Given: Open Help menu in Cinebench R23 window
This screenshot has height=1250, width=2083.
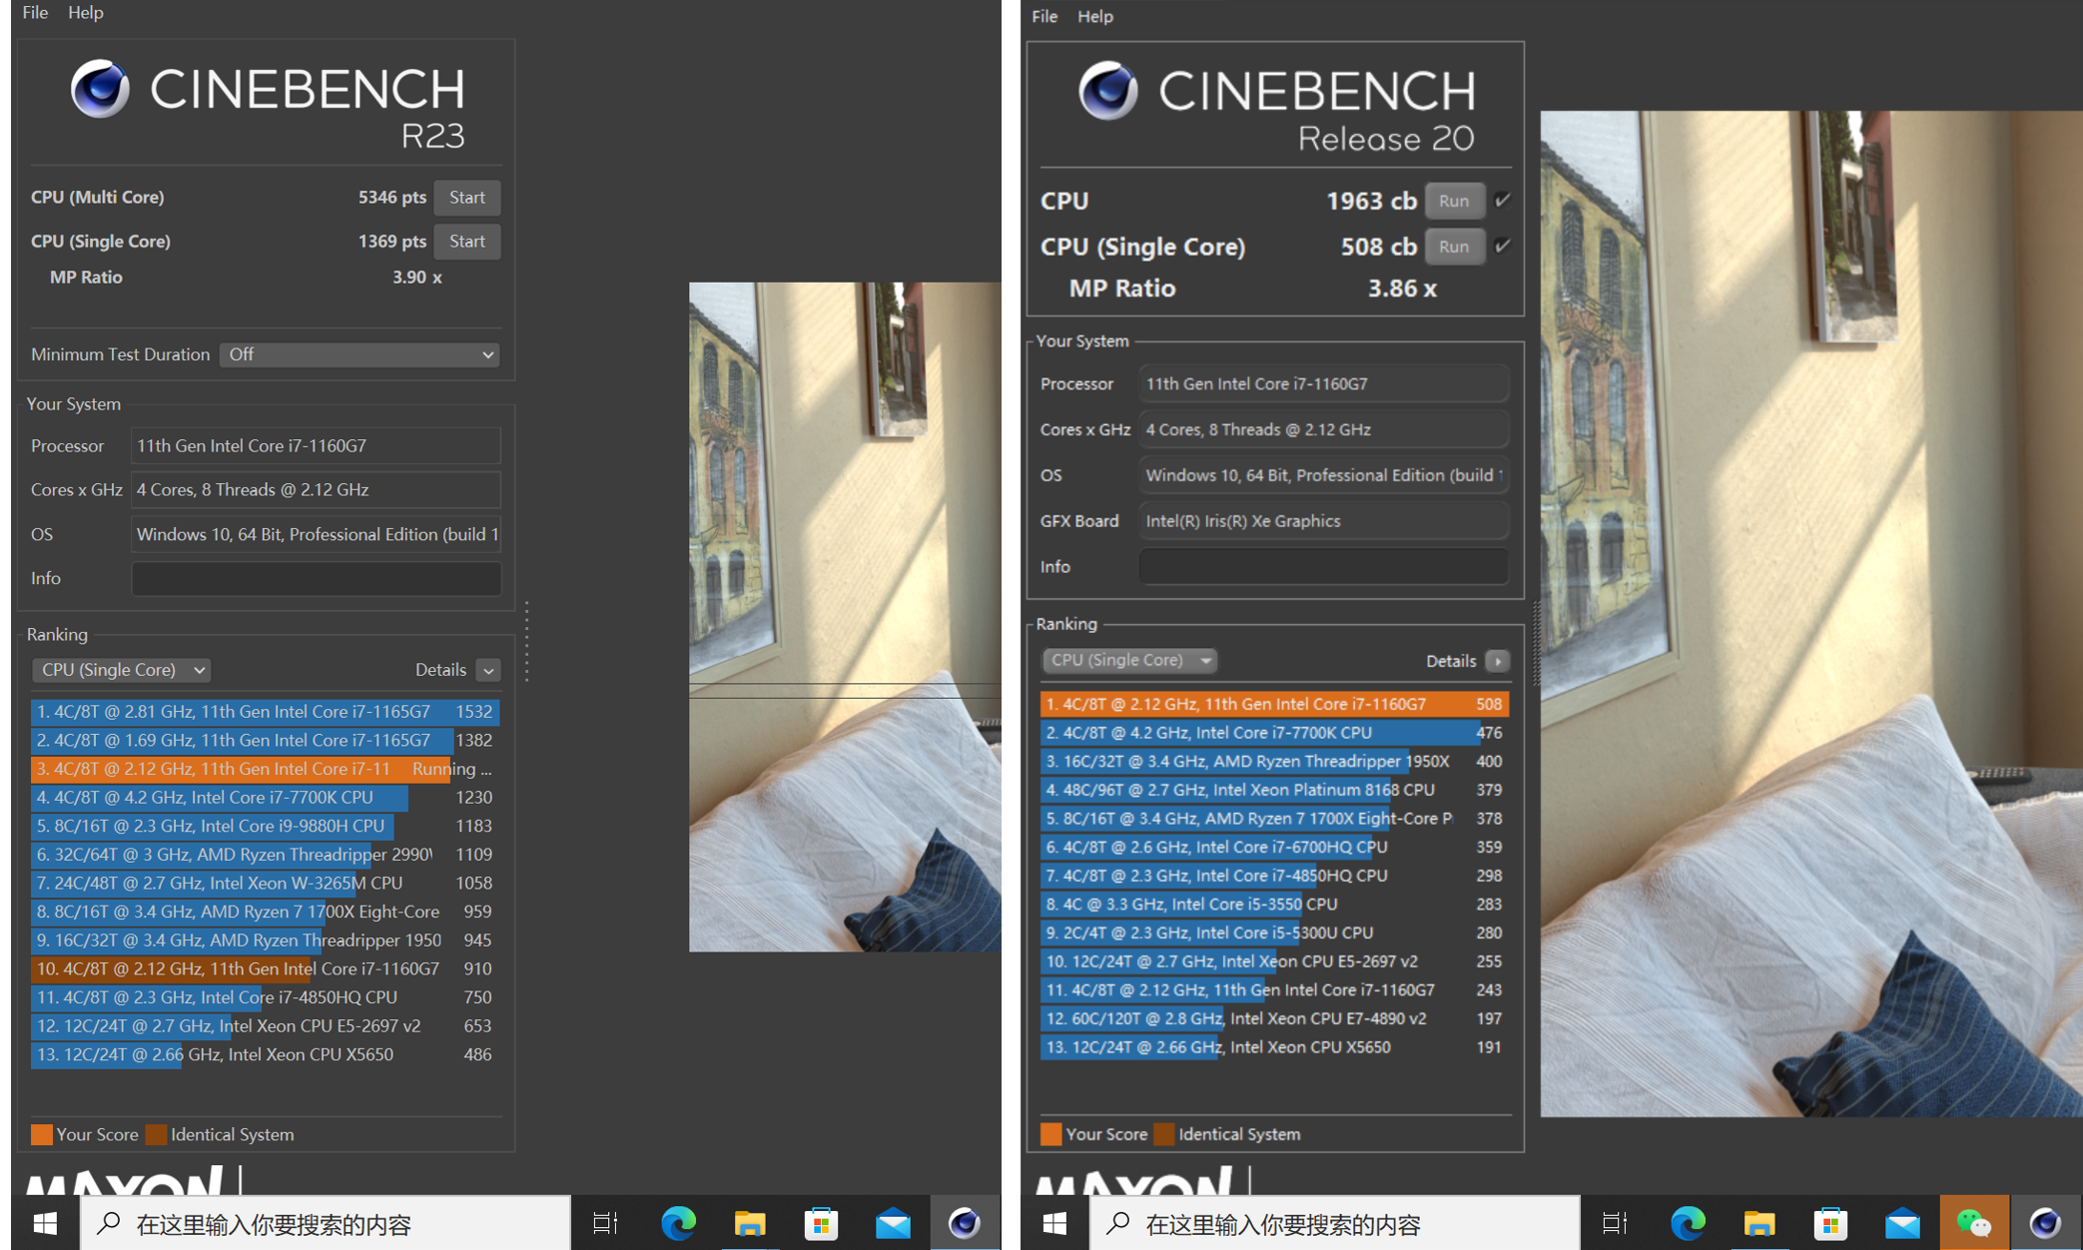Looking at the screenshot, I should [x=85, y=12].
